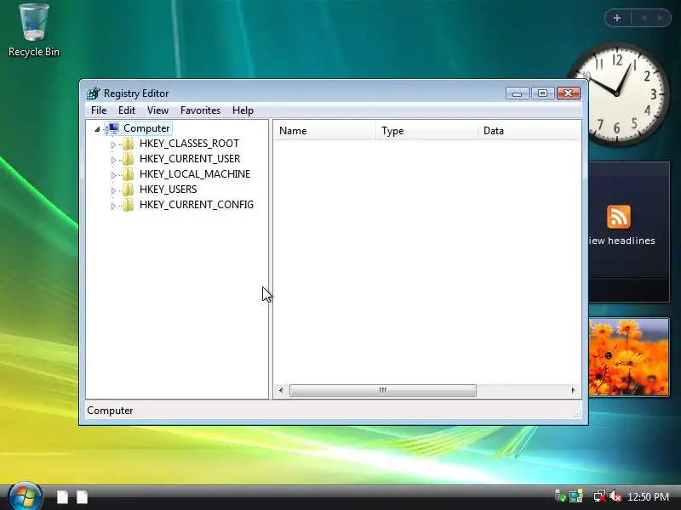Click the Registry Editor title bar icon

93,93
